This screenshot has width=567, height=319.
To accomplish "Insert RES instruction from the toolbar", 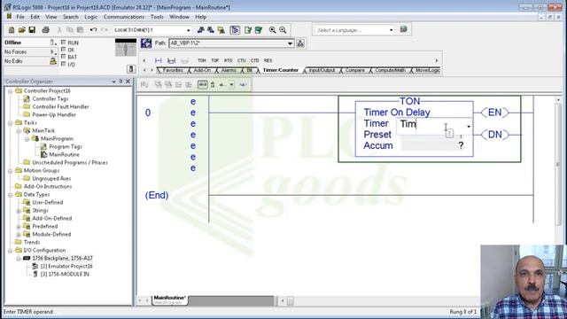I will pos(268,60).
